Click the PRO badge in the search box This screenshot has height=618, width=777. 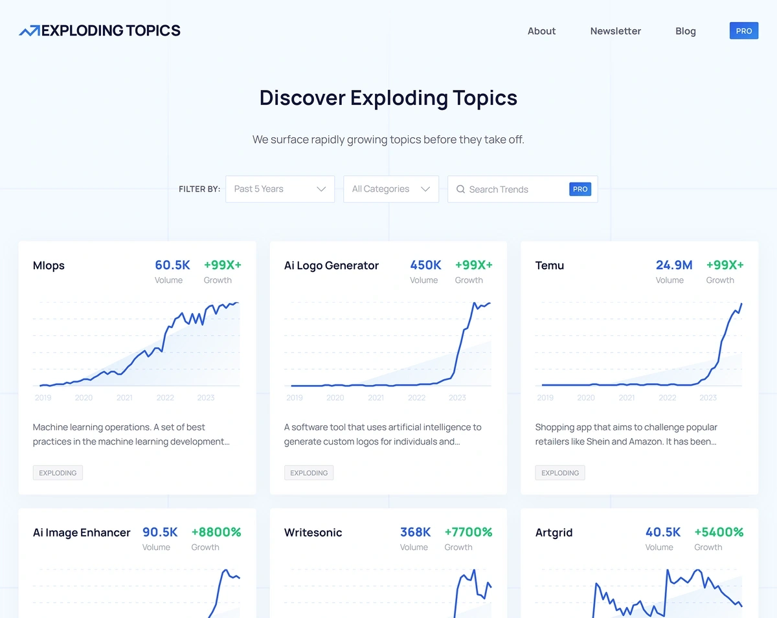click(580, 189)
